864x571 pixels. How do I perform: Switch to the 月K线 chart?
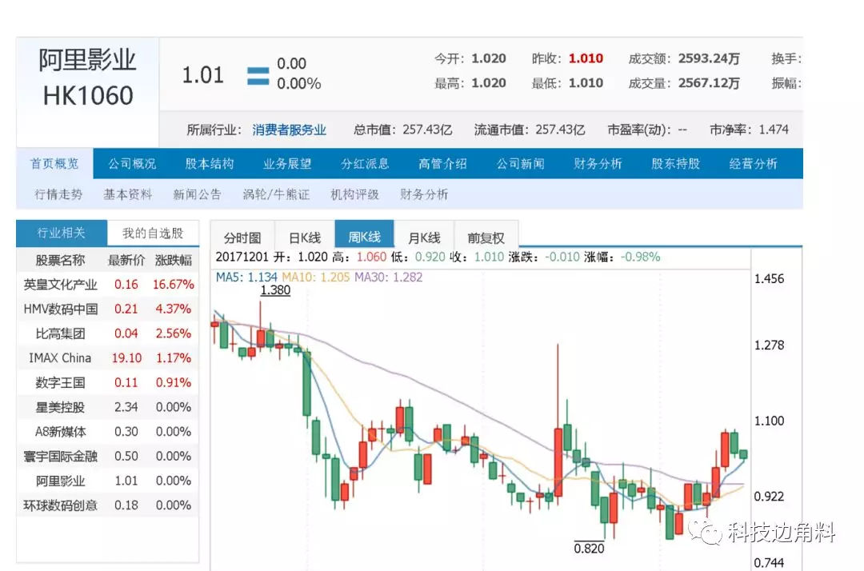coord(424,238)
